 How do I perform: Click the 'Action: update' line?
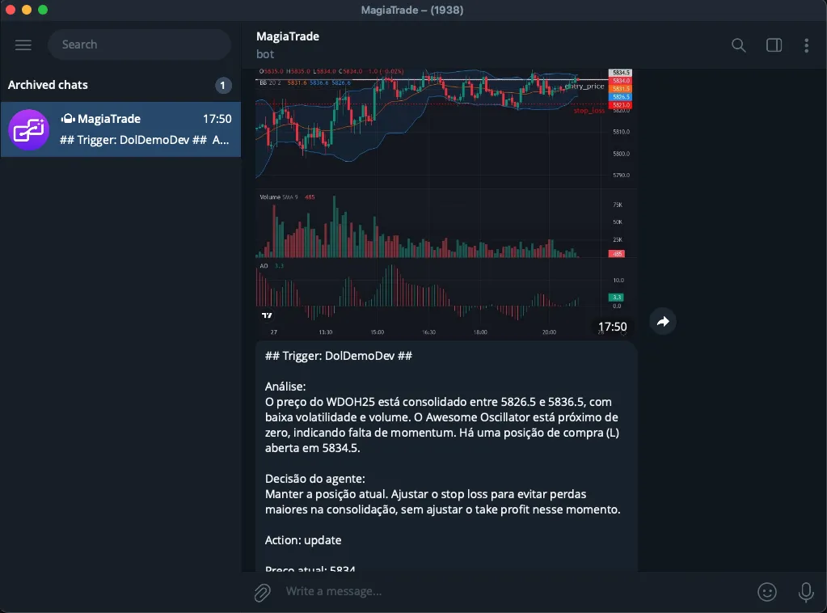coord(303,540)
